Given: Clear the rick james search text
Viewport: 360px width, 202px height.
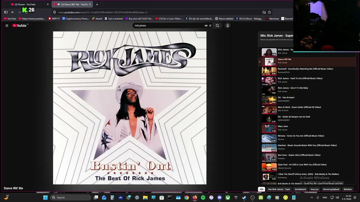Looking at the screenshot, I should click(210, 26).
